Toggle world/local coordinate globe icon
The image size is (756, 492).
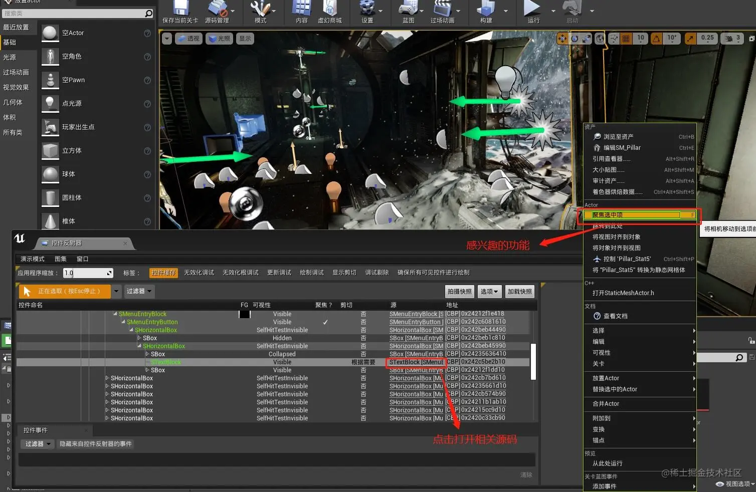click(600, 39)
